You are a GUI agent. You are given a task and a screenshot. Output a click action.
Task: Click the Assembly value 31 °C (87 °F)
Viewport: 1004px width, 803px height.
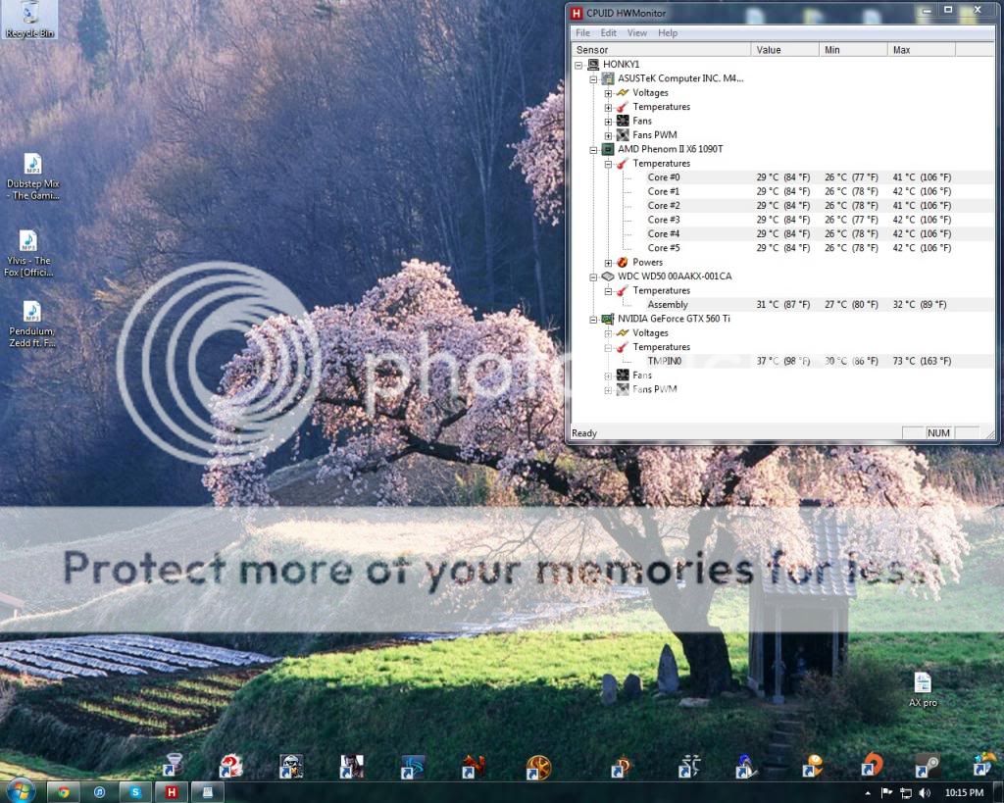click(783, 305)
